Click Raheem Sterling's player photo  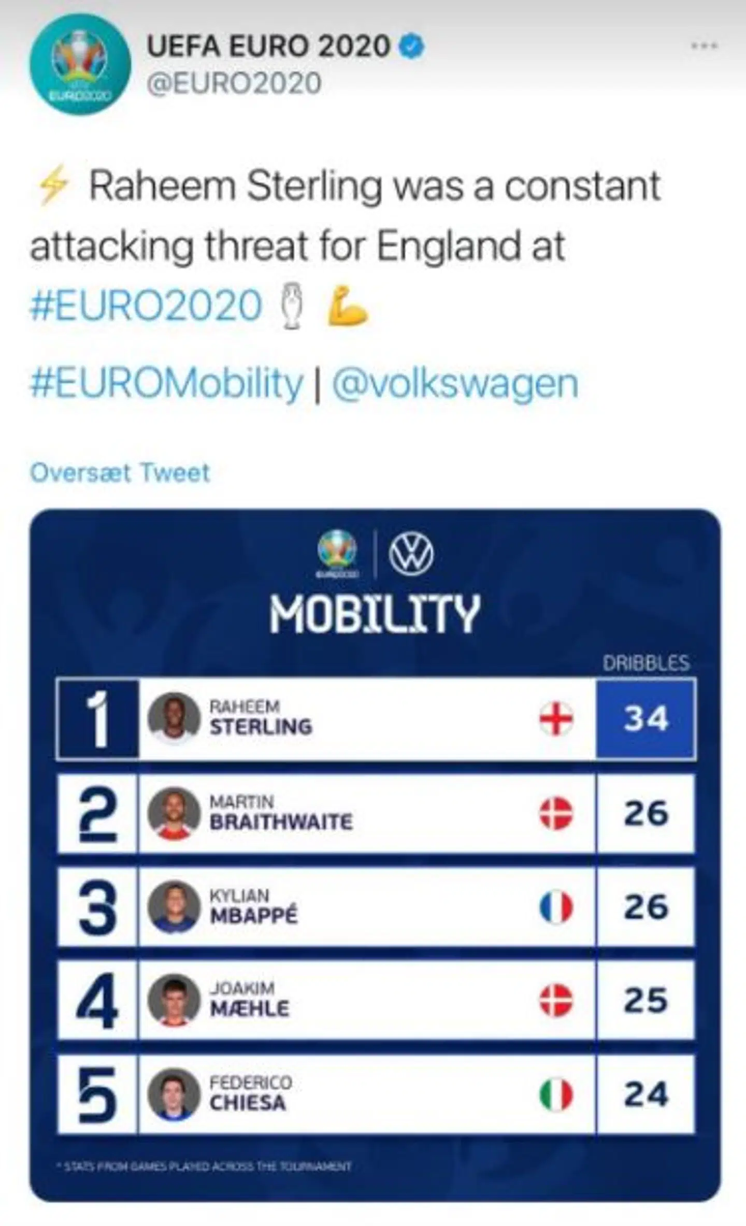[x=174, y=718]
